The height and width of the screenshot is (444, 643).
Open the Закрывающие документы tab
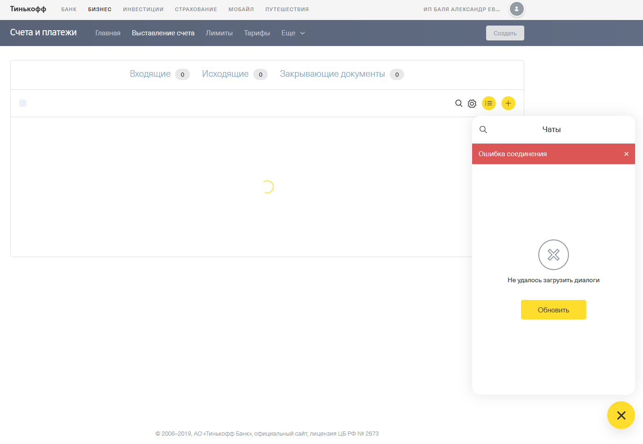[x=332, y=74]
